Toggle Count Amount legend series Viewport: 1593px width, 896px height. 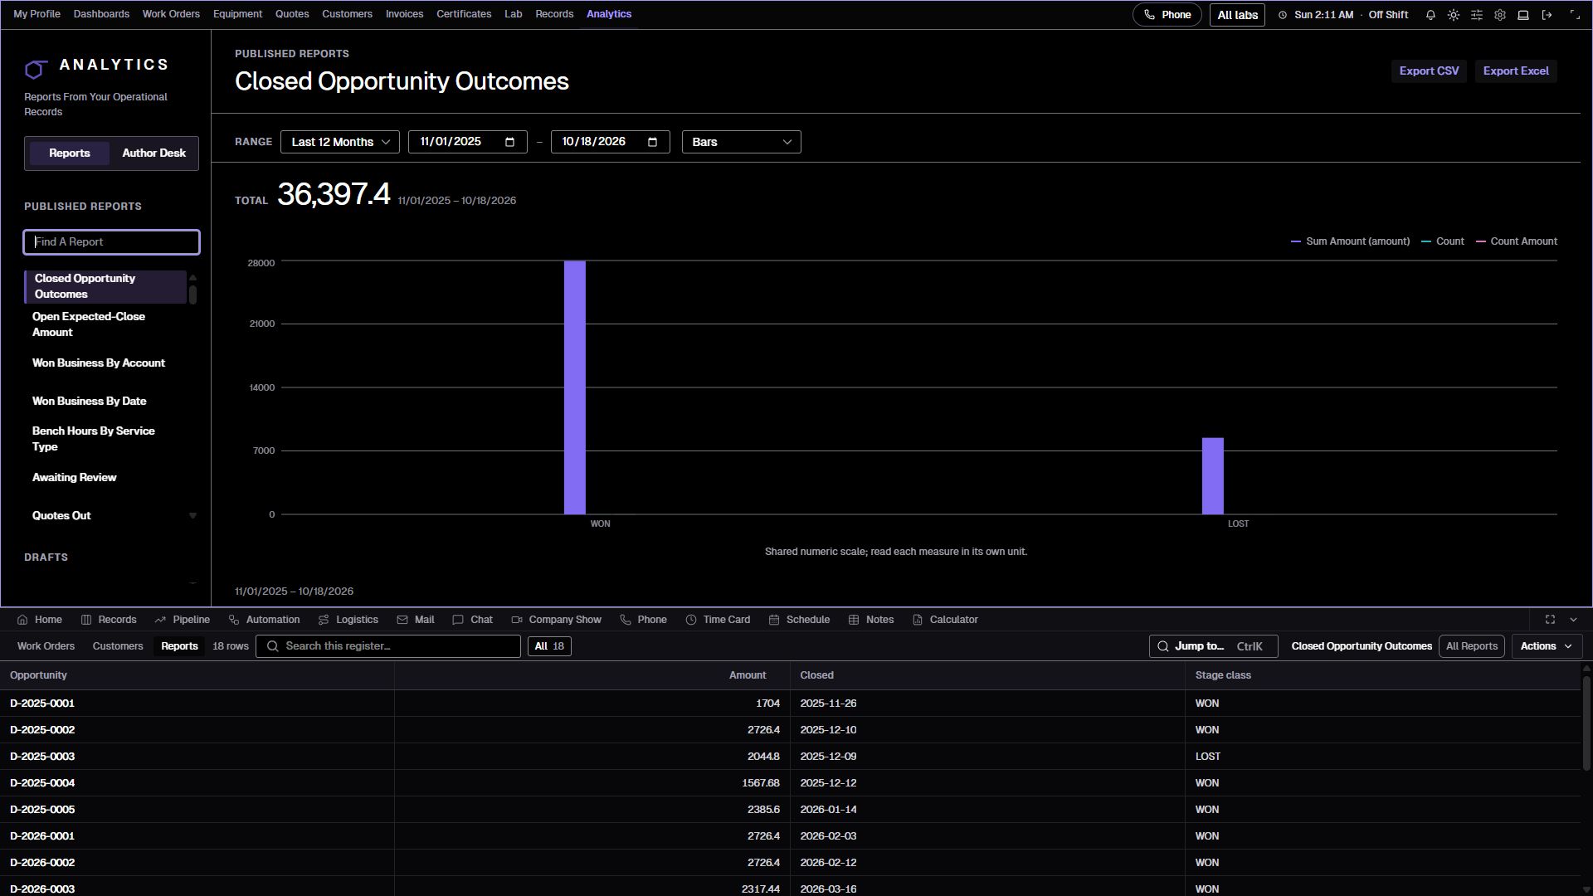(x=1516, y=241)
